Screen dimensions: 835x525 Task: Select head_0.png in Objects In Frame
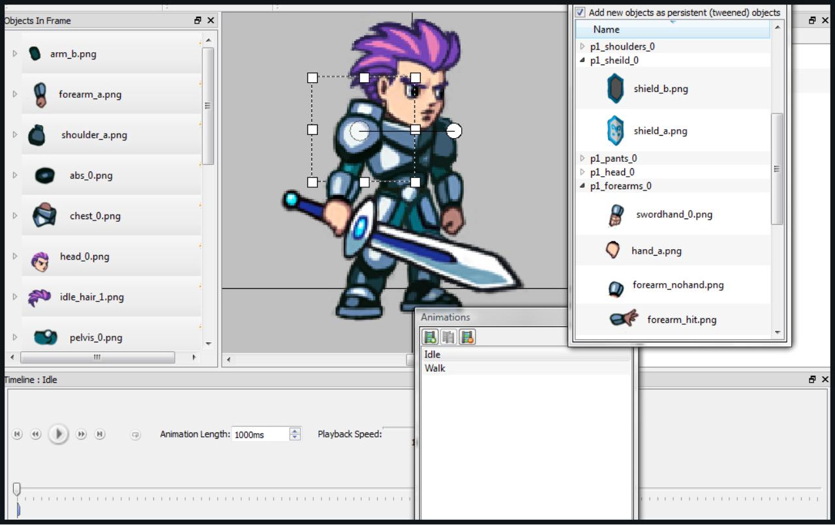(84, 256)
